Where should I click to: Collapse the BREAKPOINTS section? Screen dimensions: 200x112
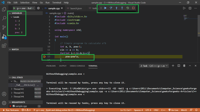(10, 102)
